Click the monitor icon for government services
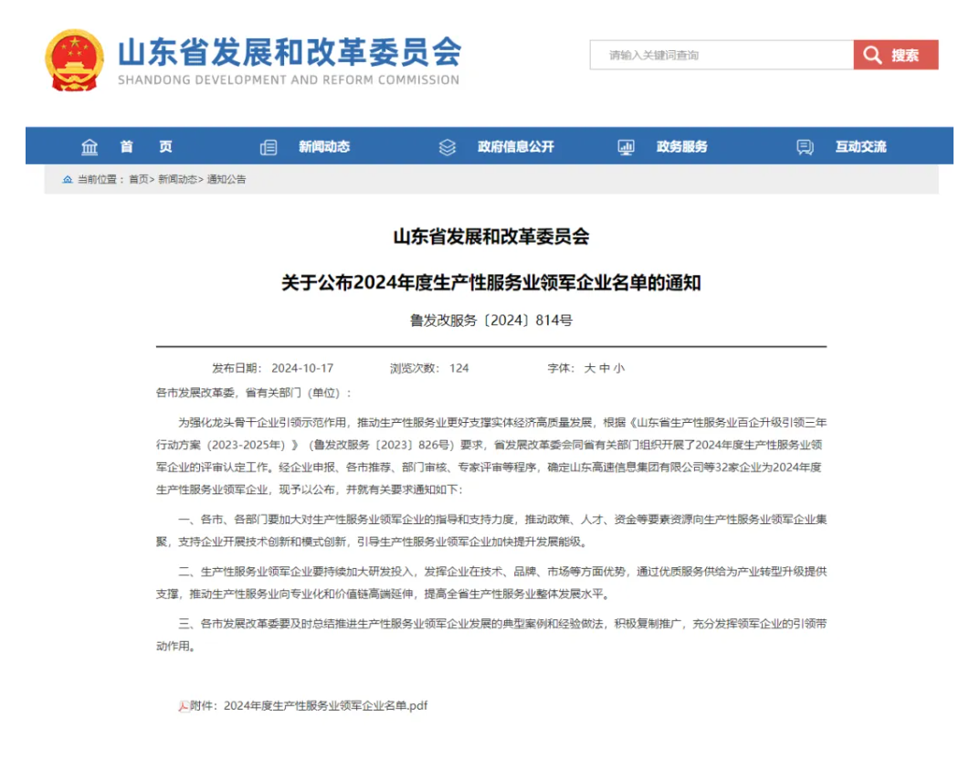 pos(626,147)
